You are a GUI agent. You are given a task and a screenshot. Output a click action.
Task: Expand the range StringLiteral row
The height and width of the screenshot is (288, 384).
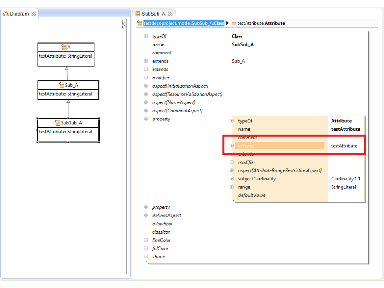[232, 187]
